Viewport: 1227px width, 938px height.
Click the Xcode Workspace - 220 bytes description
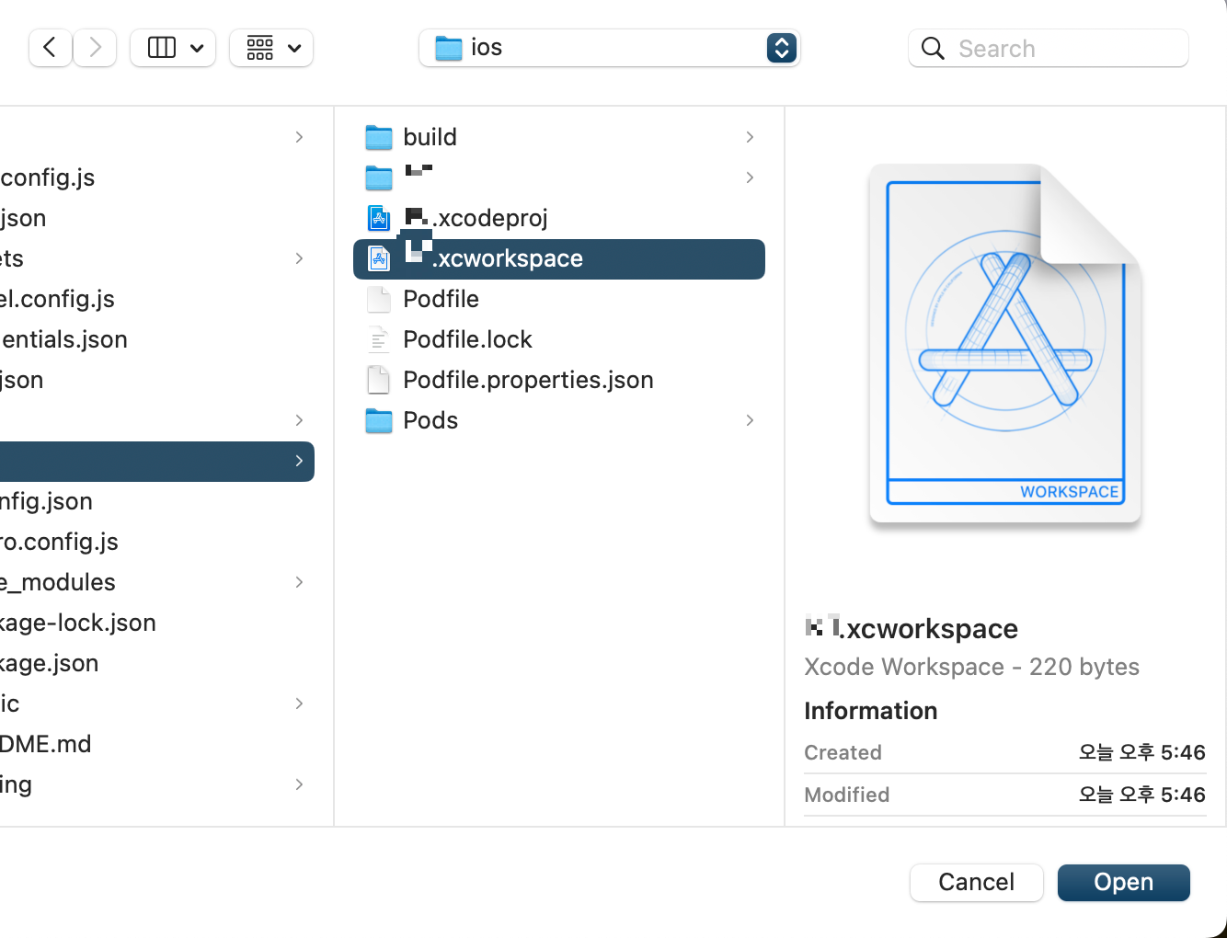(971, 667)
